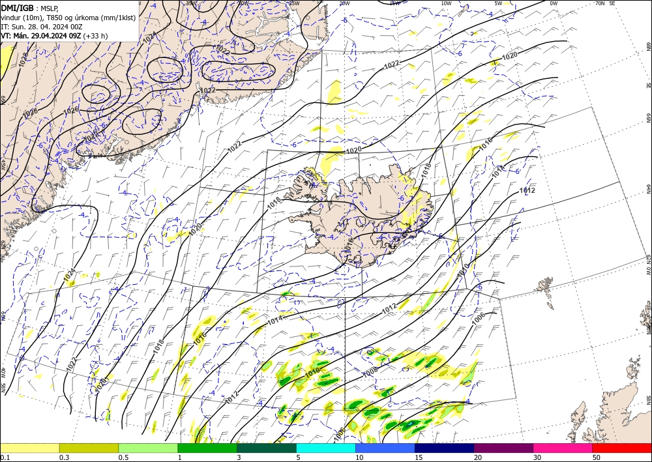Select the 'IT: Sun. 28. 04. 2024 00Z' line
This screenshot has height=462, width=652.
click(x=42, y=27)
